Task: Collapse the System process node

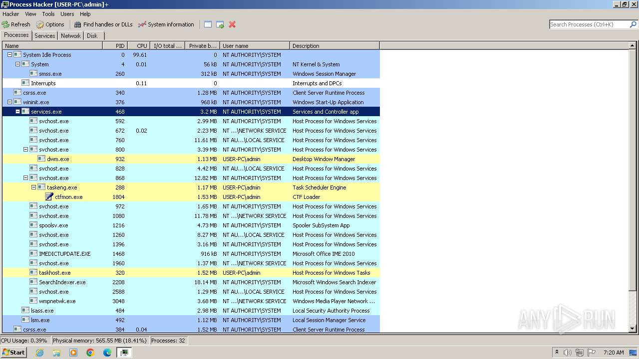Action: (x=17, y=64)
